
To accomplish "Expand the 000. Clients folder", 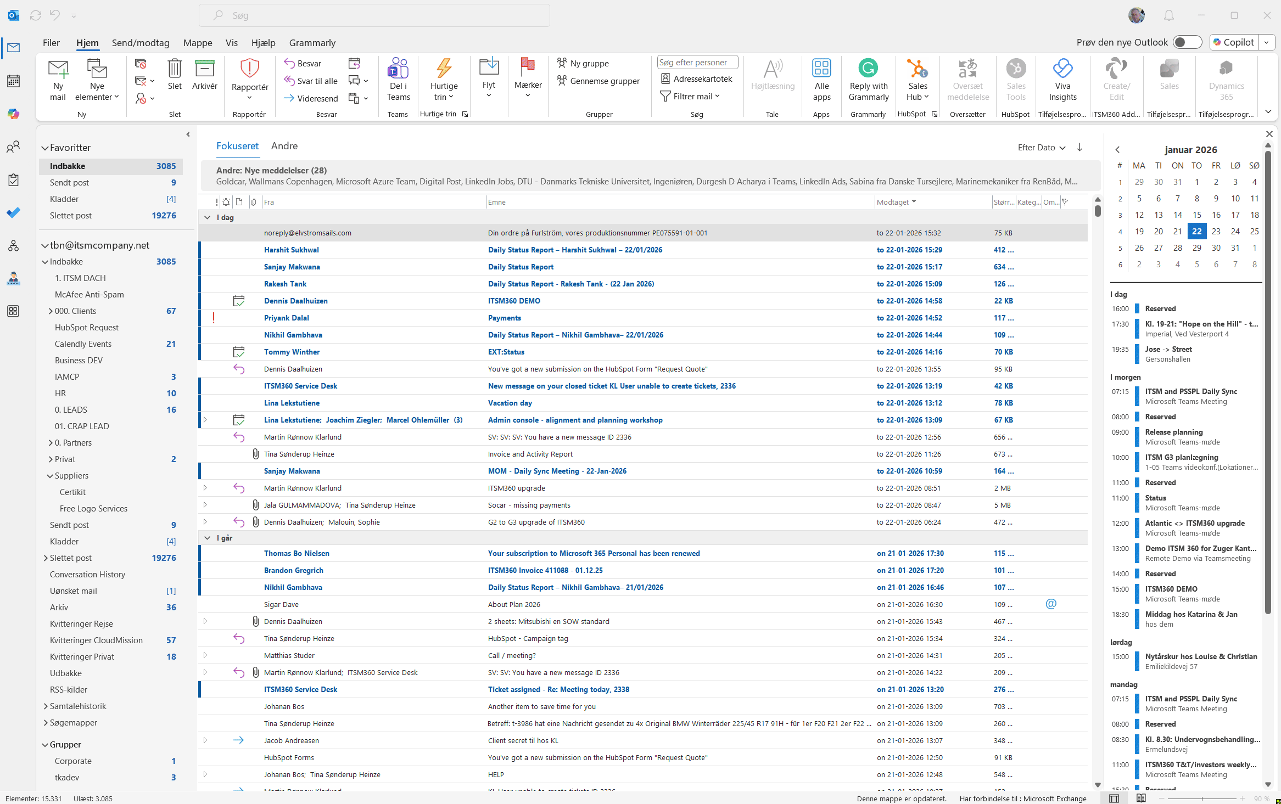I will coord(51,311).
